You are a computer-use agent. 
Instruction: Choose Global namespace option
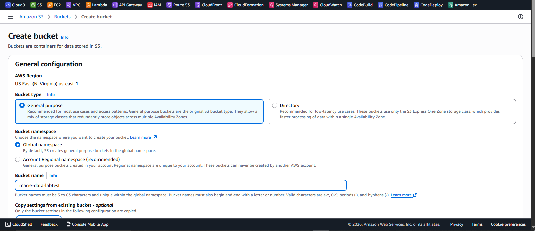[x=18, y=145]
